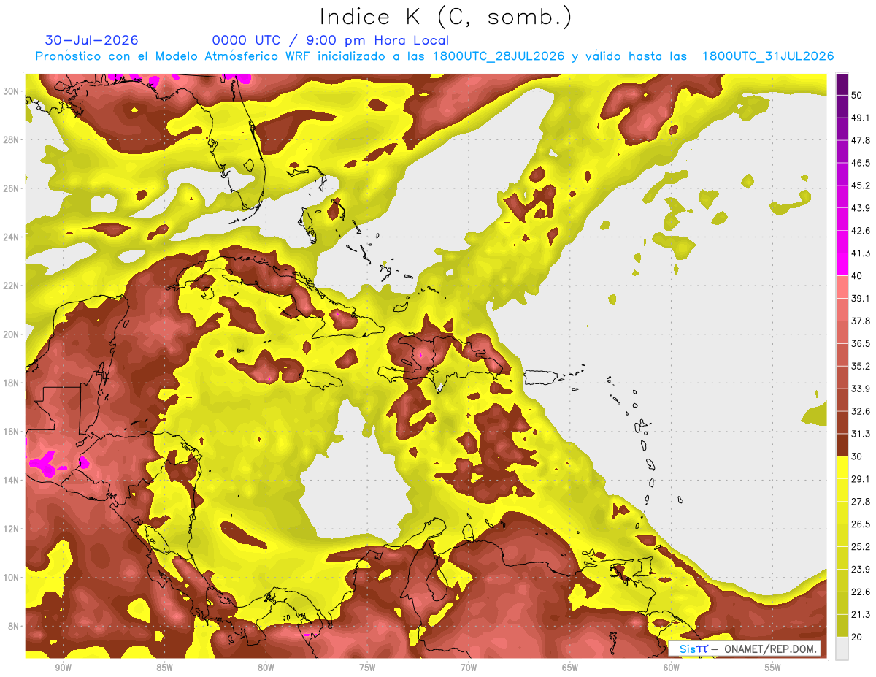
Task: Click the legend value 49.1
Action: click(861, 118)
